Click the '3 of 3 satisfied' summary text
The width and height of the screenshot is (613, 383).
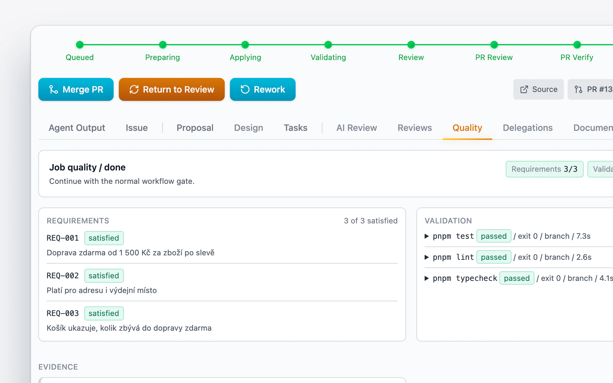click(x=371, y=221)
